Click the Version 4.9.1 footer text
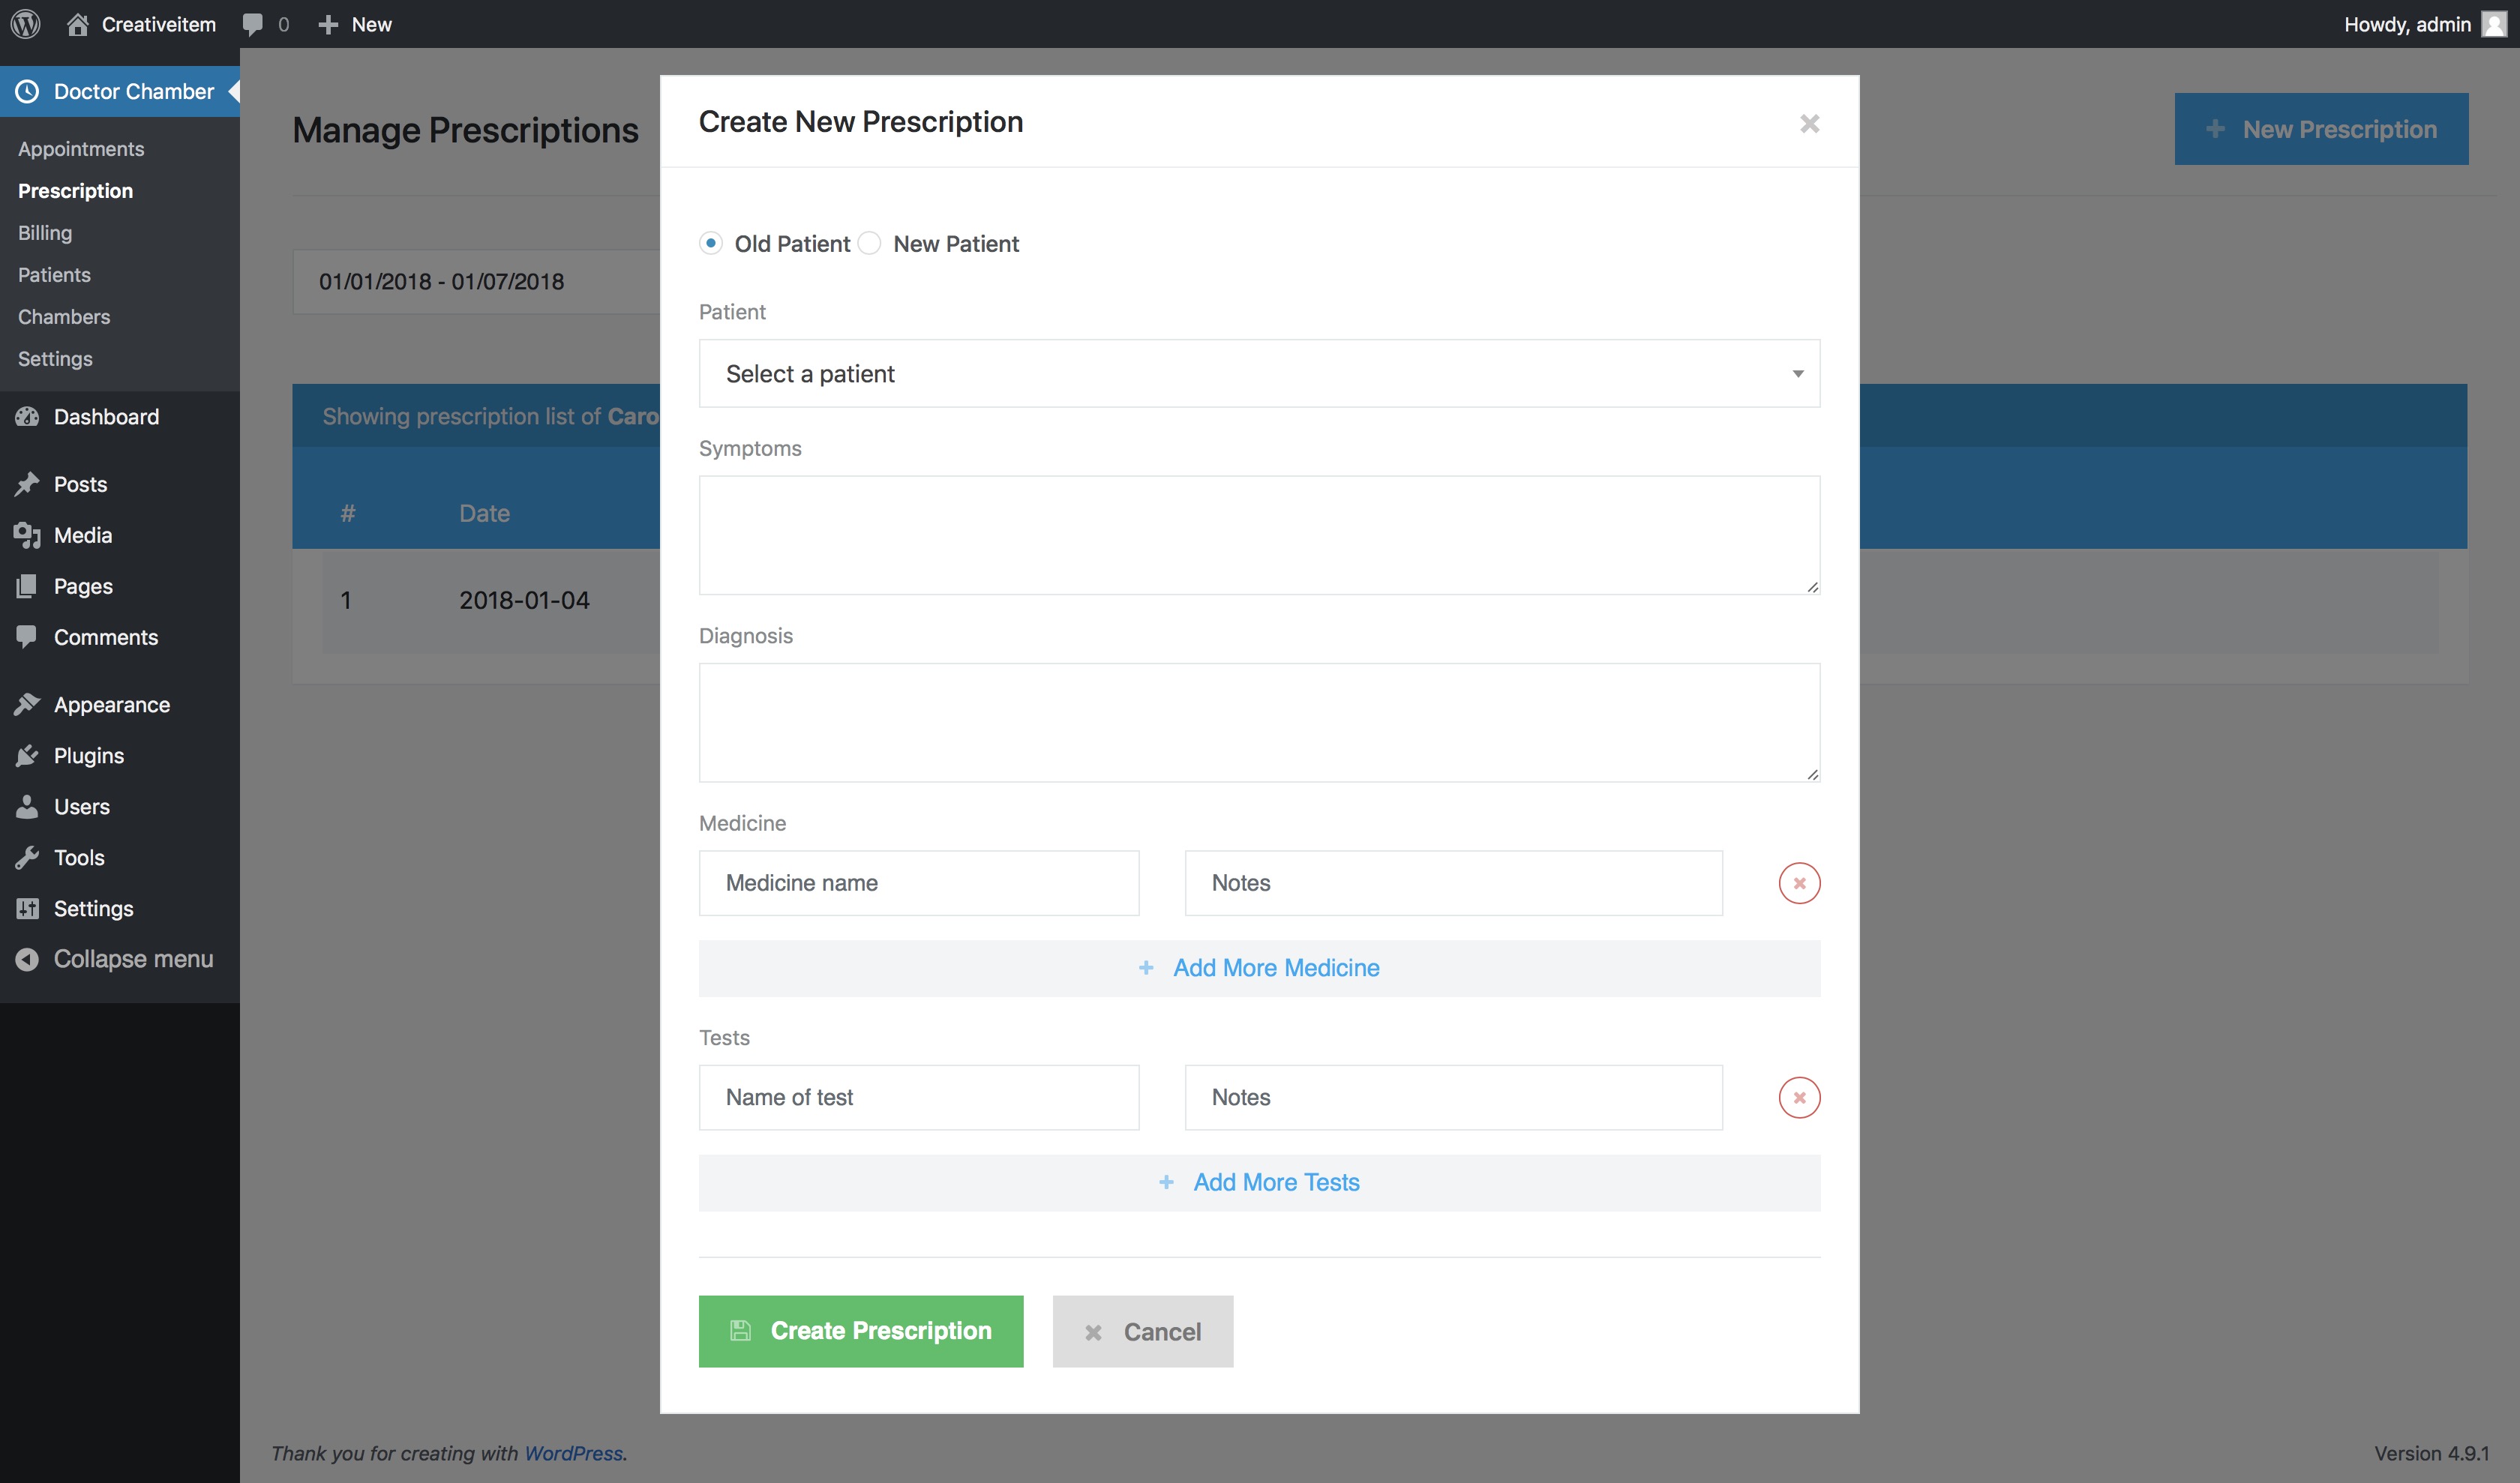2520x1483 pixels. [x=2432, y=1453]
